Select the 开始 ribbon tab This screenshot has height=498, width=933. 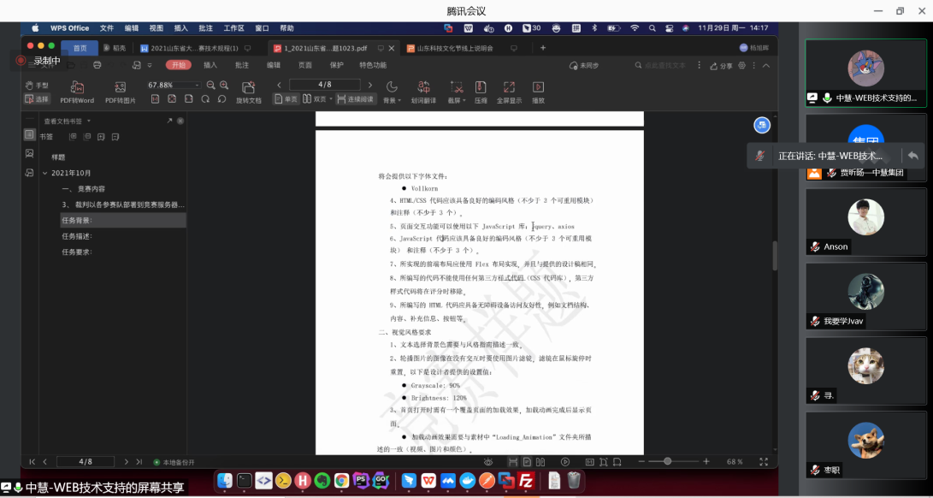[179, 65]
